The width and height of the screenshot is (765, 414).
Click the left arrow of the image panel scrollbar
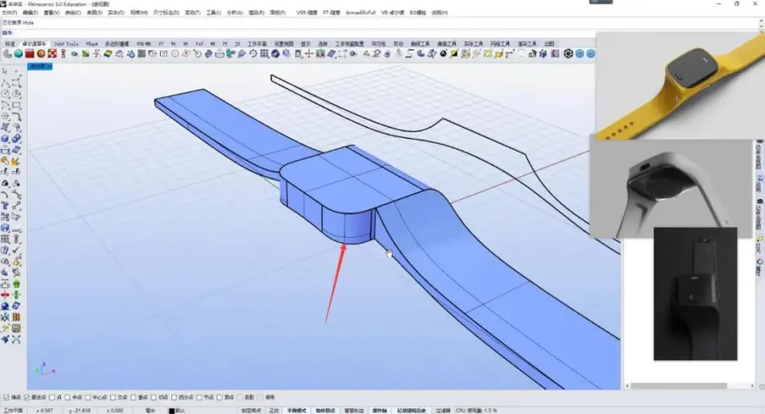coord(628,386)
